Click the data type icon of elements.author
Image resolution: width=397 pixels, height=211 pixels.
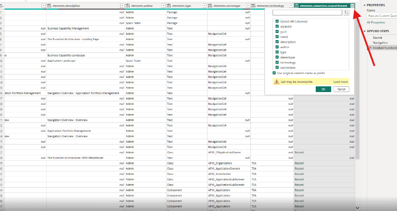tap(128, 5)
